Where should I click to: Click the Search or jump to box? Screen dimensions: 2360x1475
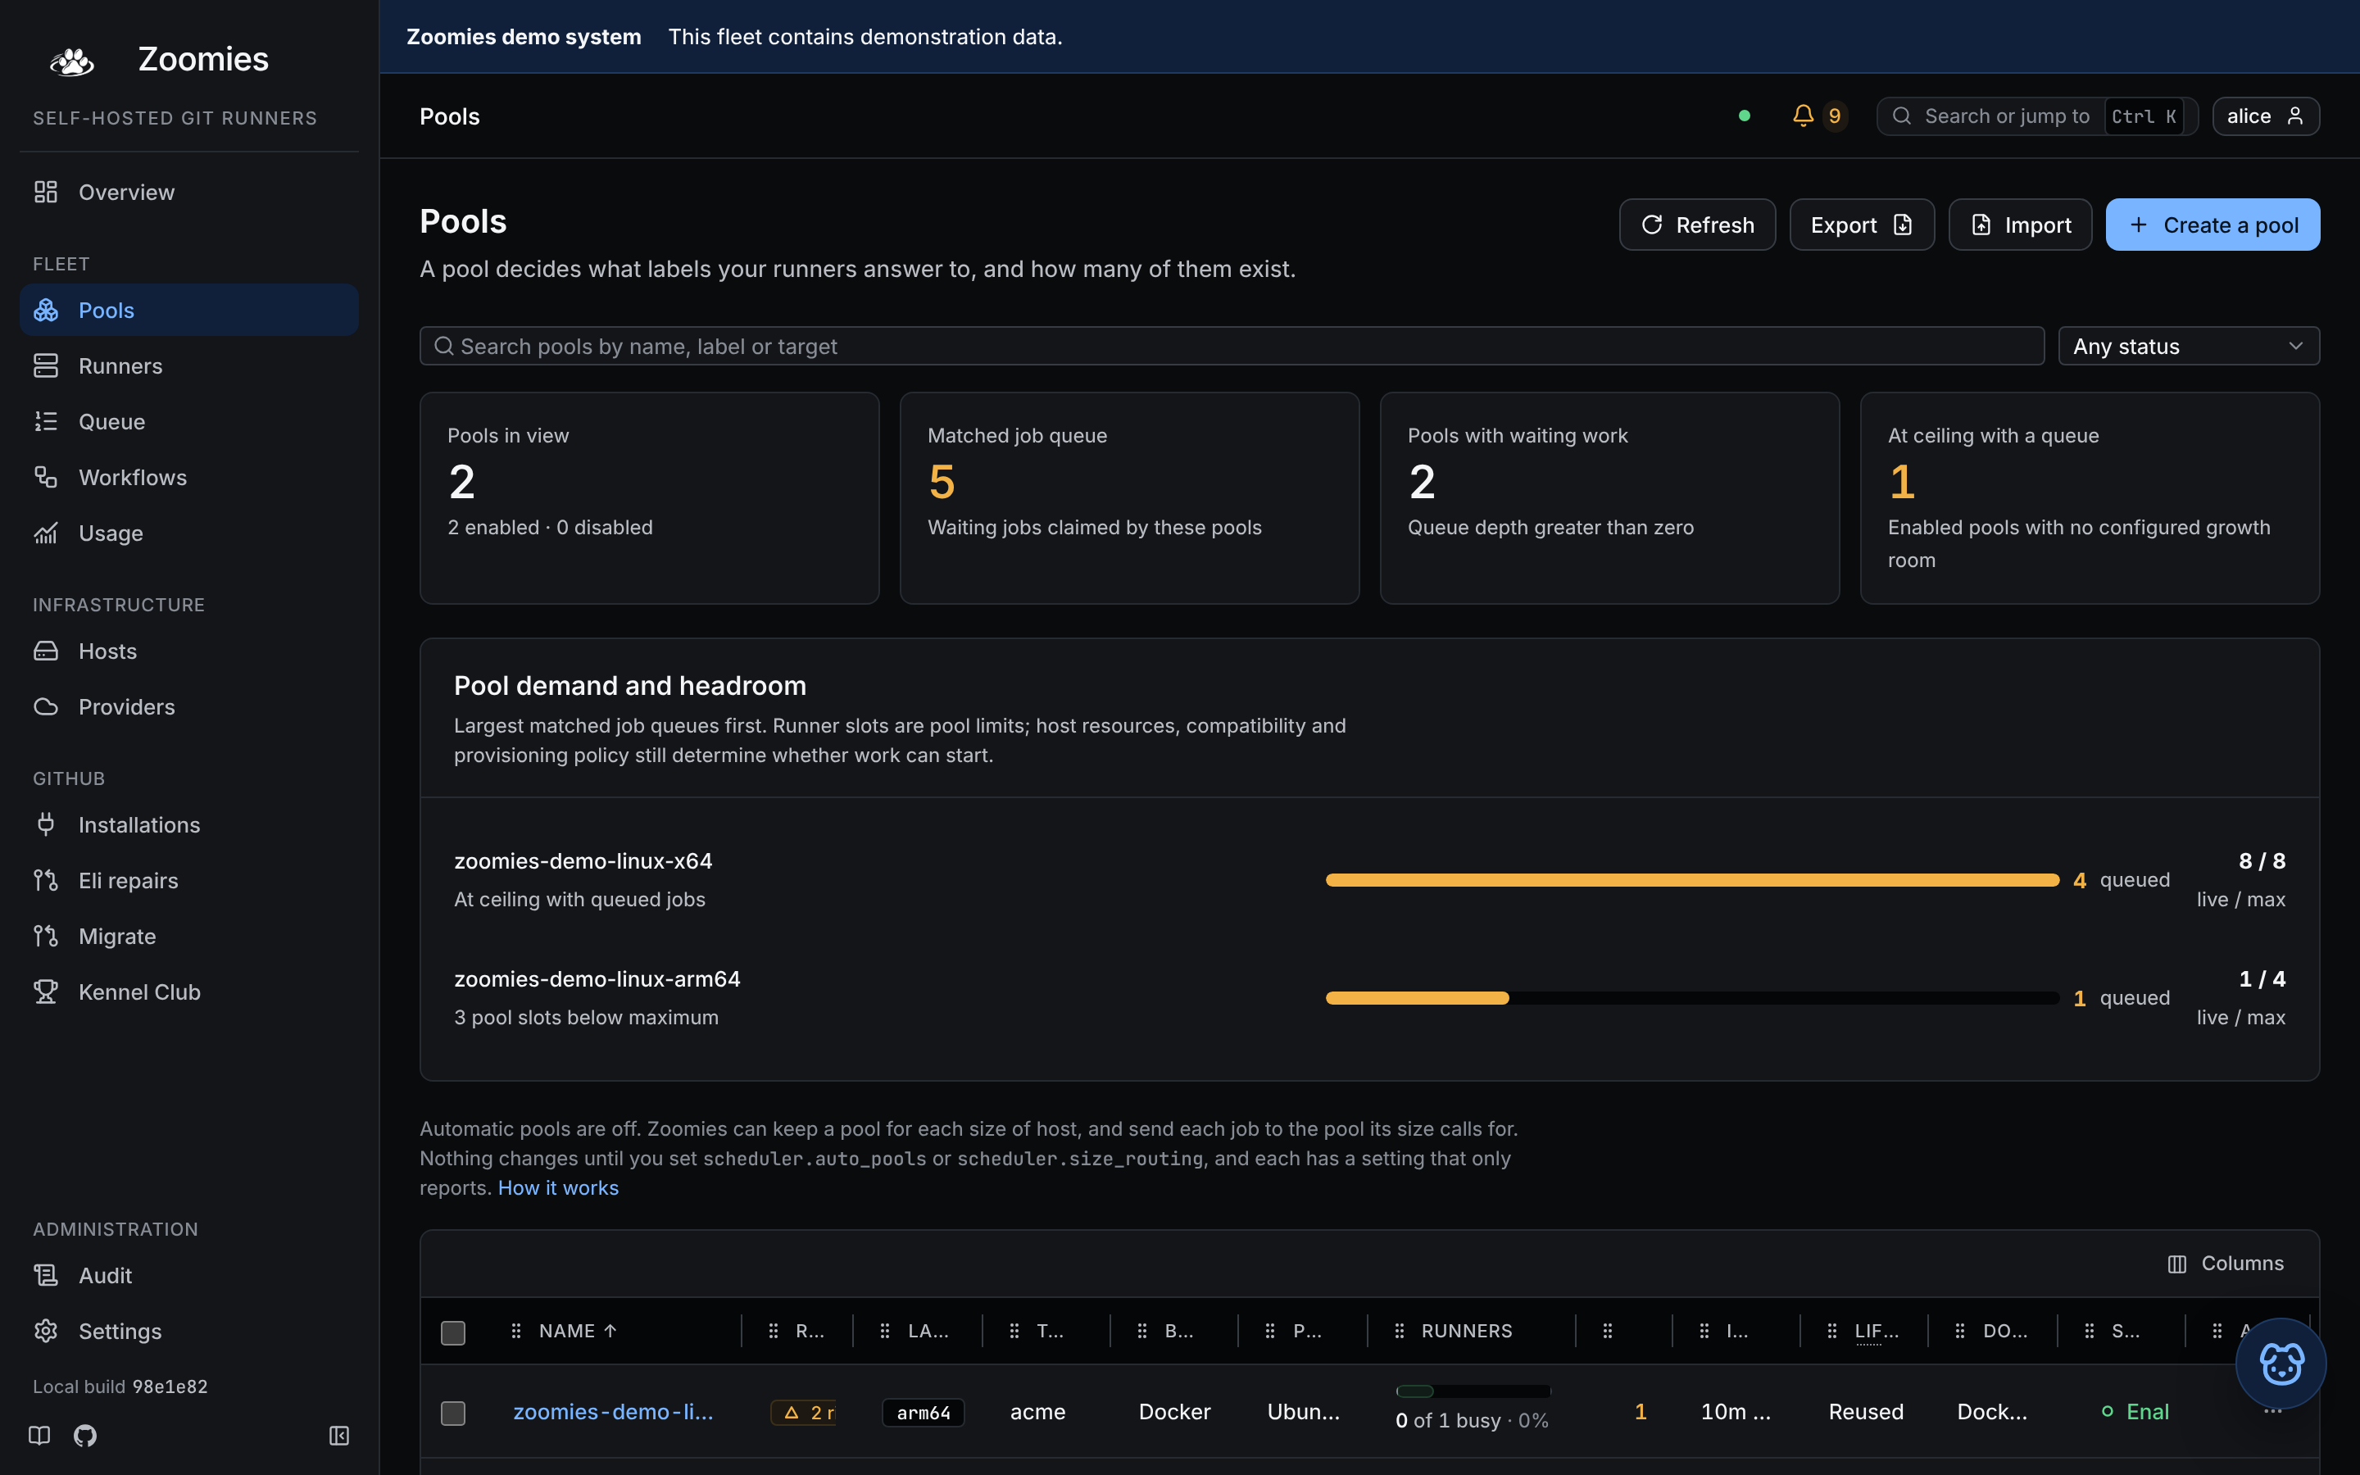click(x=2036, y=116)
